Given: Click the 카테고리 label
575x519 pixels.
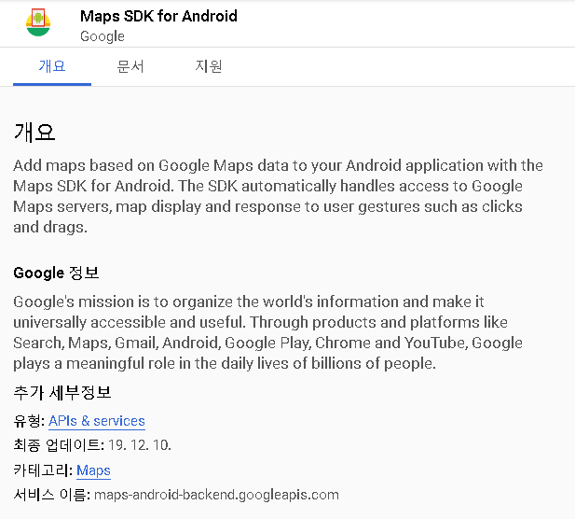Looking at the screenshot, I should coord(43,470).
